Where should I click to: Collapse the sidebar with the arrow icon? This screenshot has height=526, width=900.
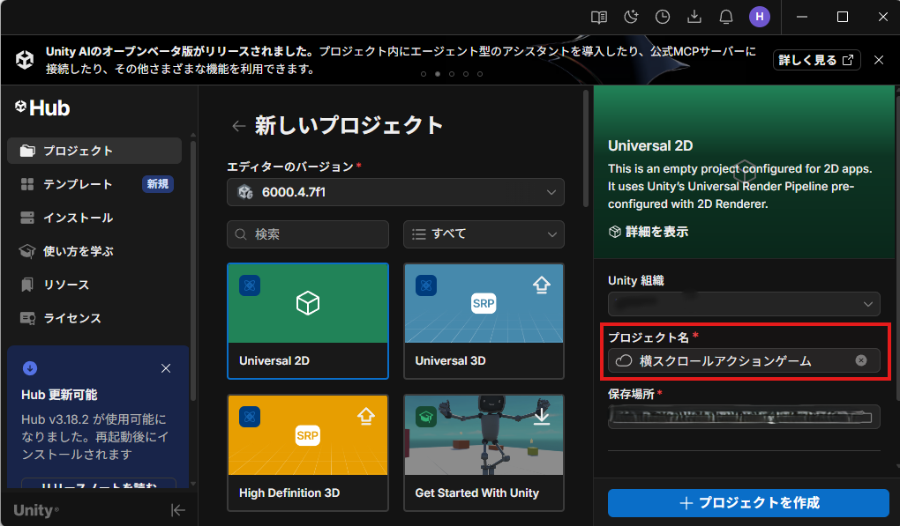point(178,510)
